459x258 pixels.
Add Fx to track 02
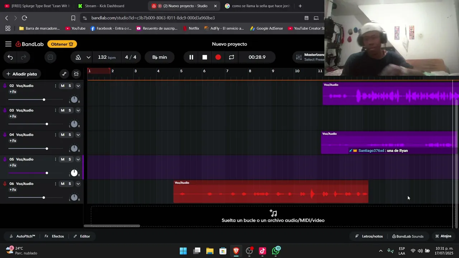[13, 92]
